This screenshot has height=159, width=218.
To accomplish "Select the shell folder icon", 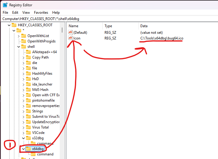I will [x=24, y=47].
